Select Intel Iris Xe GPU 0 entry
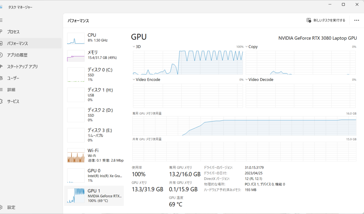The image size is (364, 214). [x=94, y=175]
